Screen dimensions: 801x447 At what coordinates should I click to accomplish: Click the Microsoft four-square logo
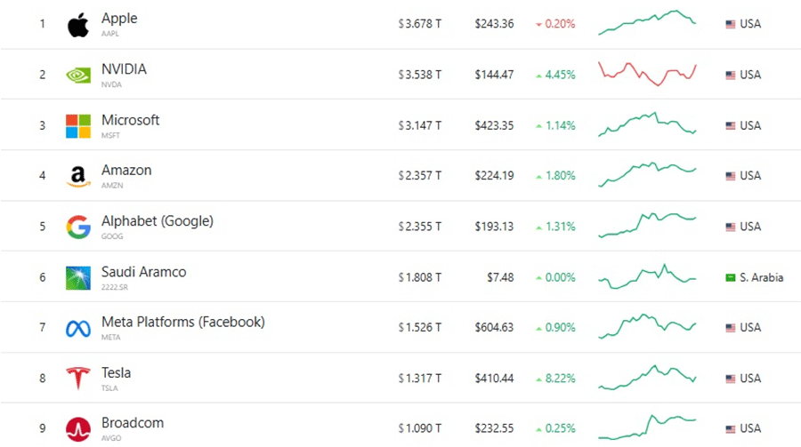click(x=78, y=126)
